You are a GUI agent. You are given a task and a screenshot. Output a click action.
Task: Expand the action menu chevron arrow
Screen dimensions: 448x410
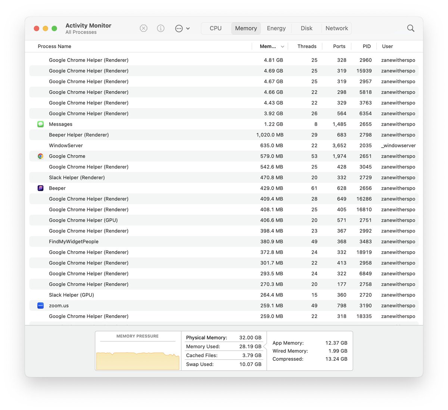[x=188, y=28]
